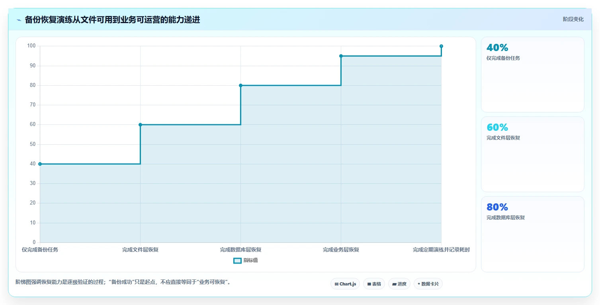
Task: Click data point at 仅完成备份任务 (40)
Action: pyautogui.click(x=40, y=164)
